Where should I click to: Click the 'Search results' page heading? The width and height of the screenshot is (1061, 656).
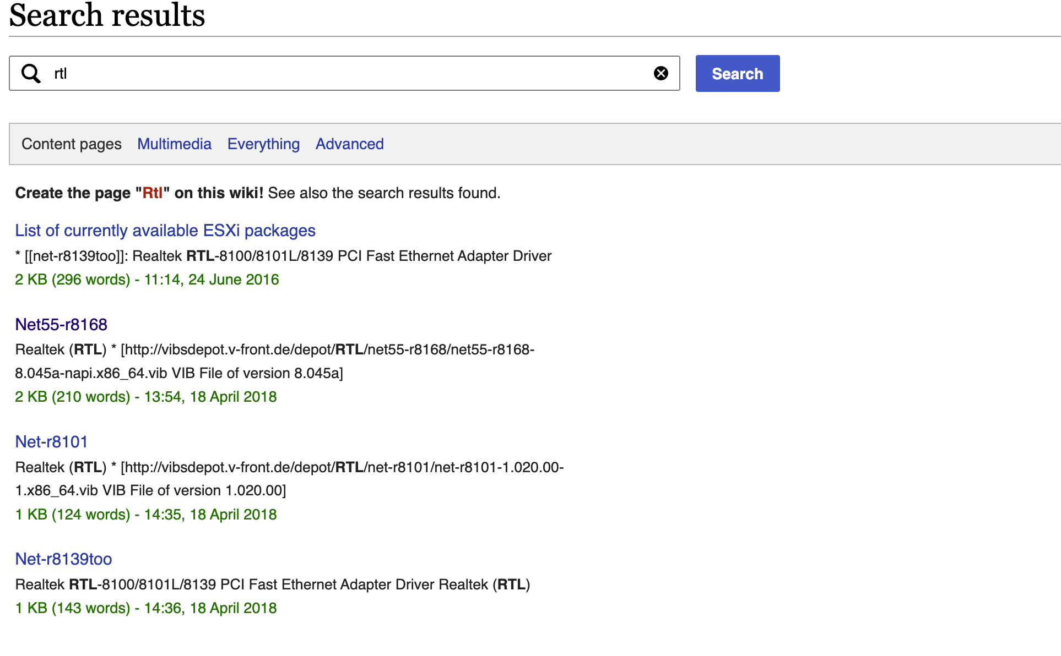(x=107, y=15)
